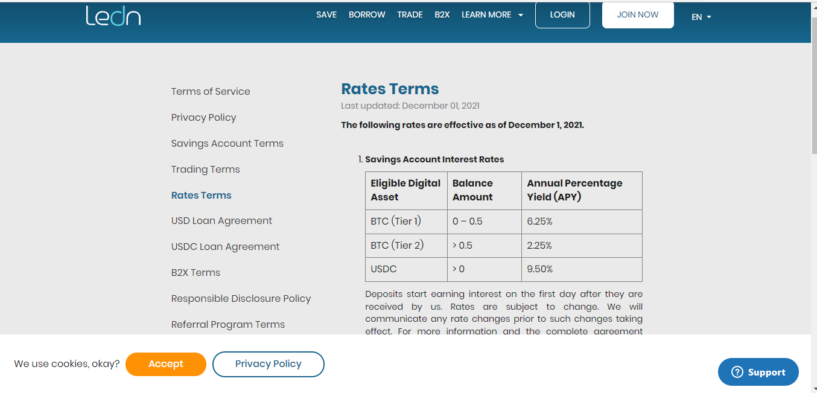817x393 pixels.
Task: Select B2X in the navigation
Action: point(442,14)
